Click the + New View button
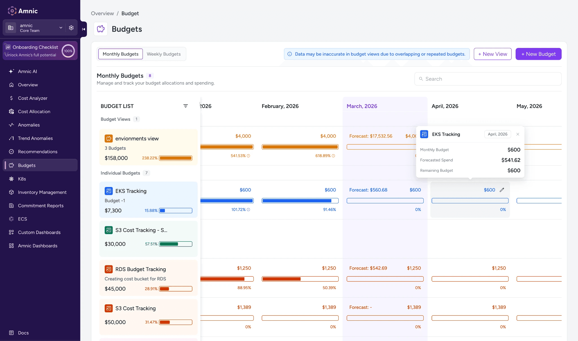This screenshot has height=341, width=578. [492, 54]
